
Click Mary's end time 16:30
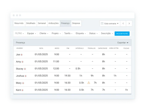(x=68, y=83)
